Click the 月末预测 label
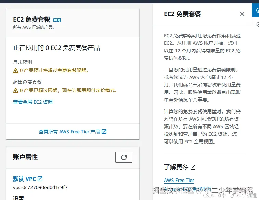The height and width of the screenshot is (200, 259). (x=23, y=62)
